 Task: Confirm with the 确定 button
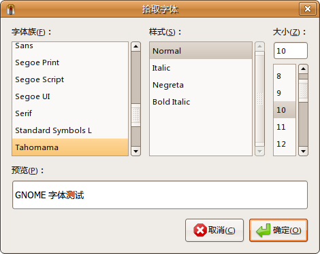[x=278, y=230]
